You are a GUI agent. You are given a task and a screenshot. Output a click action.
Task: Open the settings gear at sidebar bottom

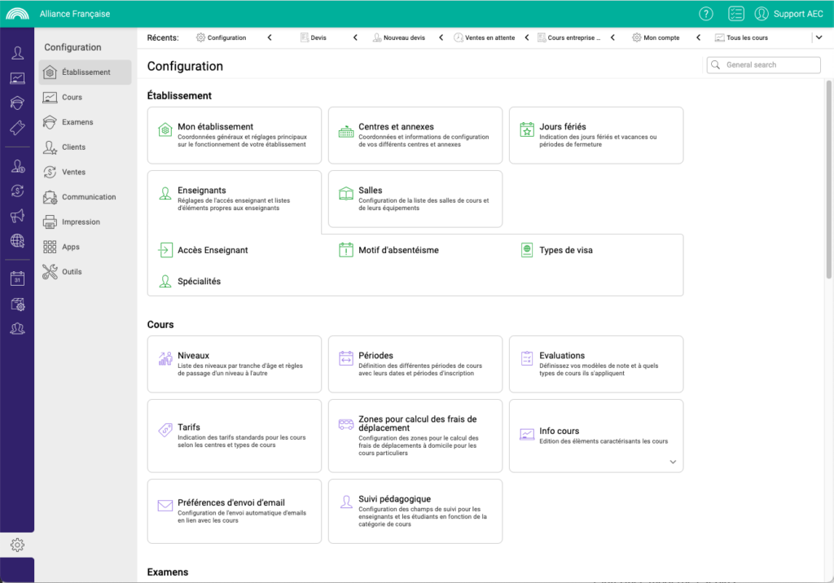[16, 544]
